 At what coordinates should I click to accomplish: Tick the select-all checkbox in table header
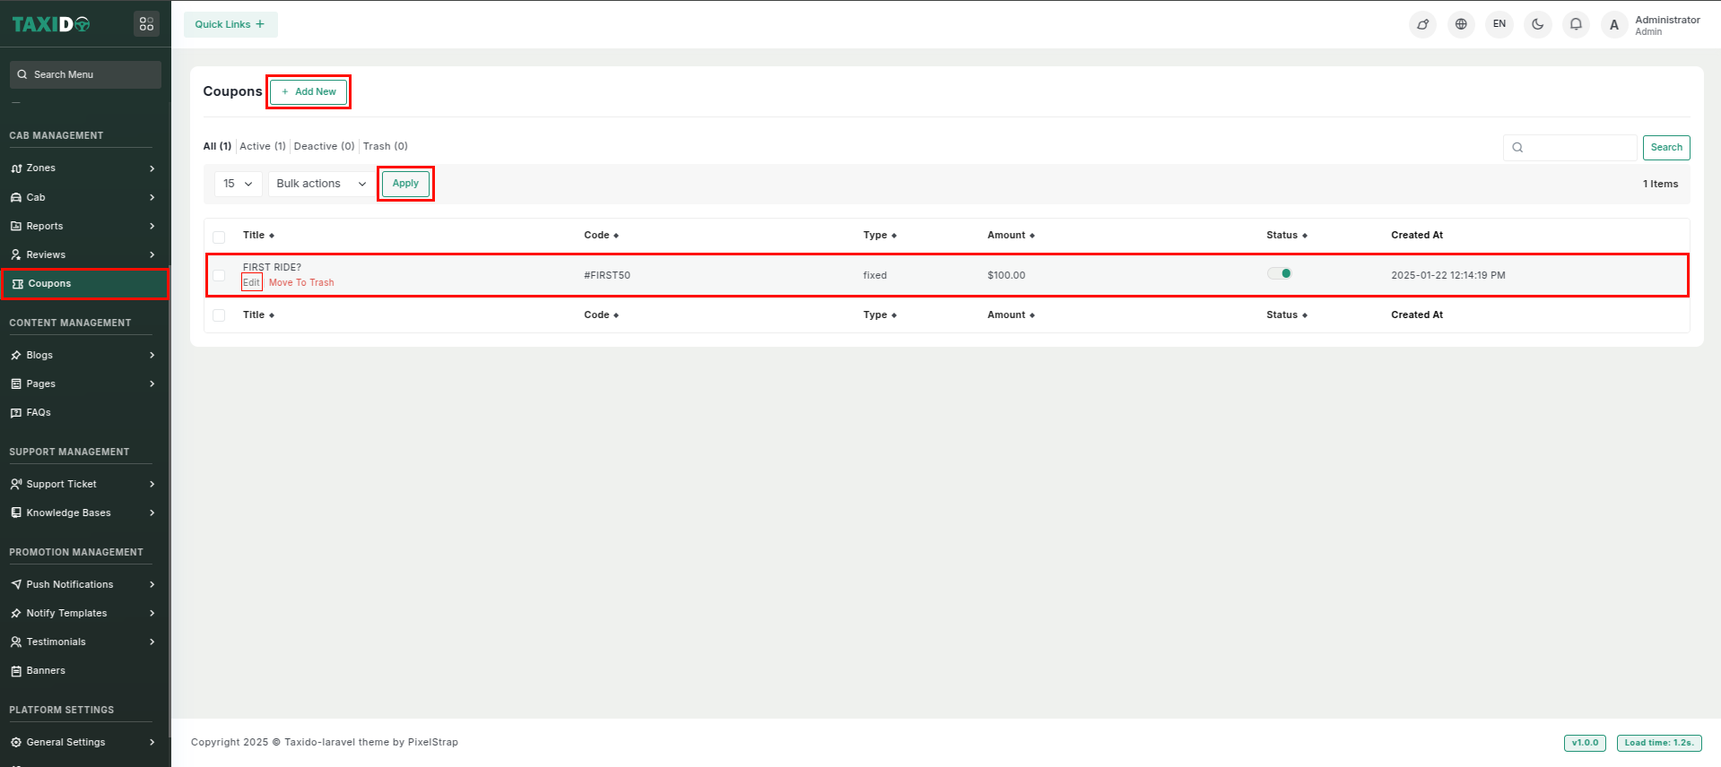coord(219,237)
